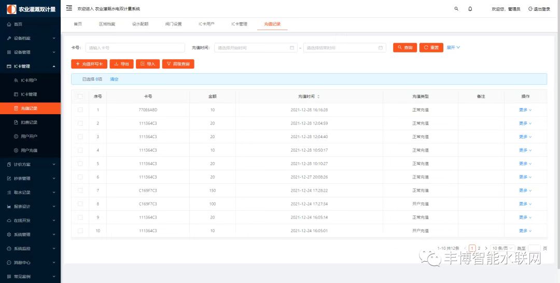560x283 pixels.
Task: Toggle the select-all checkbox in table header
Action: coord(80,97)
